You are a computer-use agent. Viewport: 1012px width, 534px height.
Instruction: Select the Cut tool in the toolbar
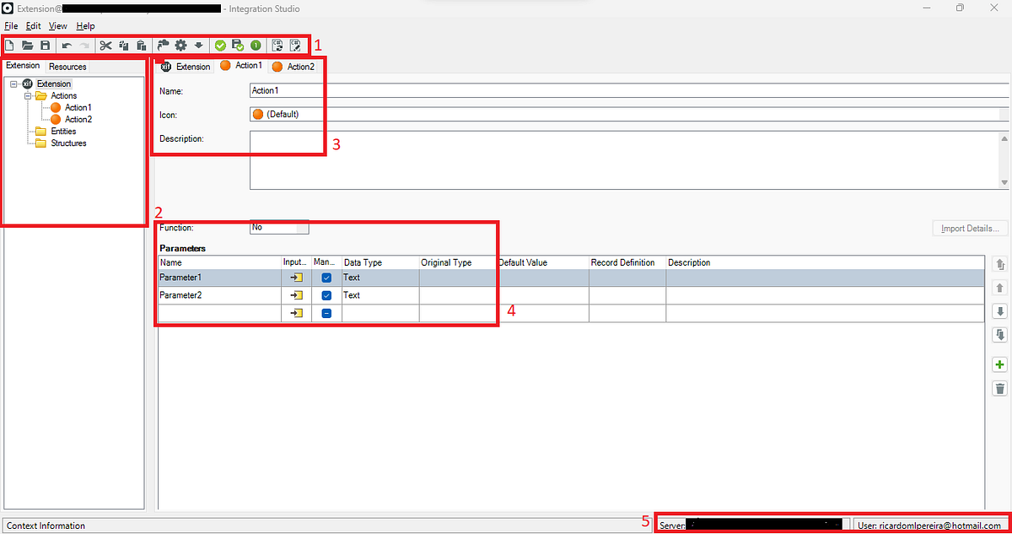[105, 45]
